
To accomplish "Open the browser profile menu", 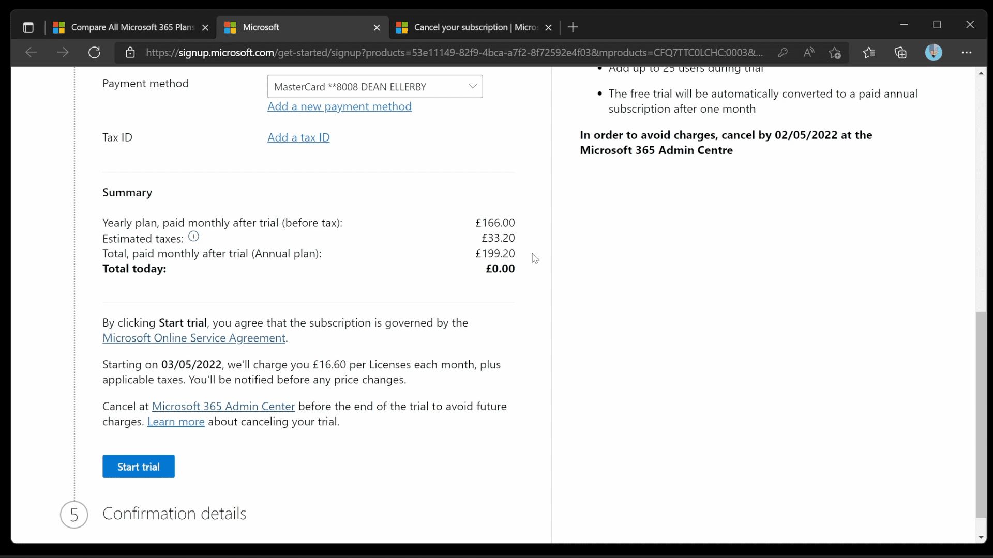I will point(934,52).
